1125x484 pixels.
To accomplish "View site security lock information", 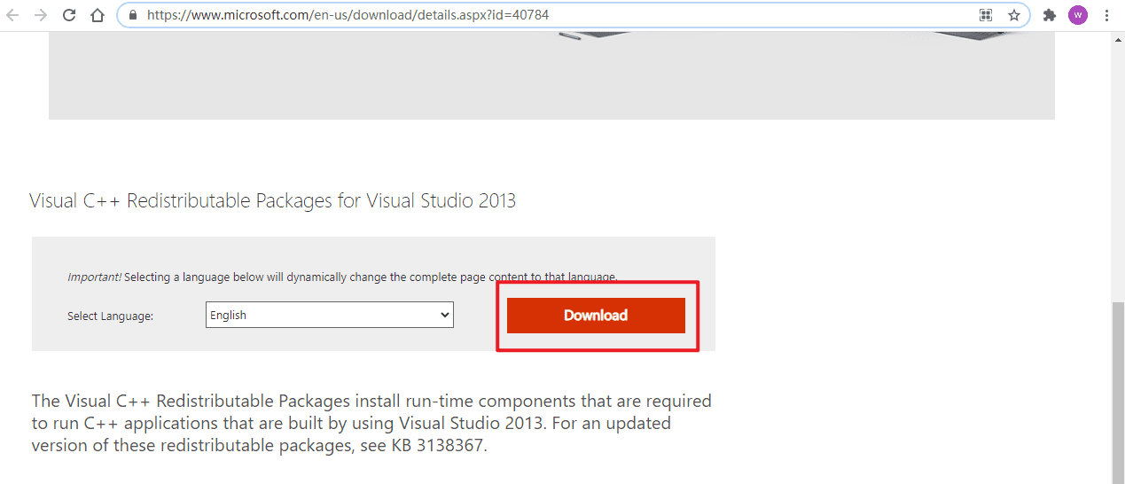I will 132,15.
